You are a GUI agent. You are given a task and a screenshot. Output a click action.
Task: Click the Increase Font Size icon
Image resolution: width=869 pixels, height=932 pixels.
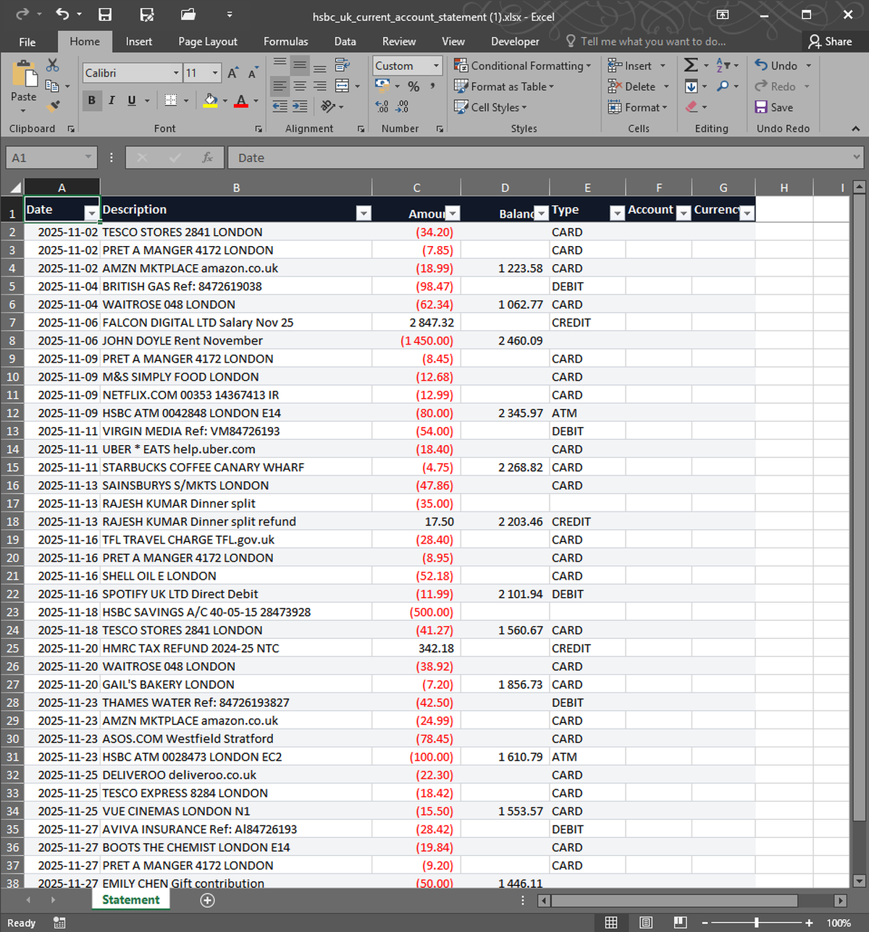coord(232,73)
